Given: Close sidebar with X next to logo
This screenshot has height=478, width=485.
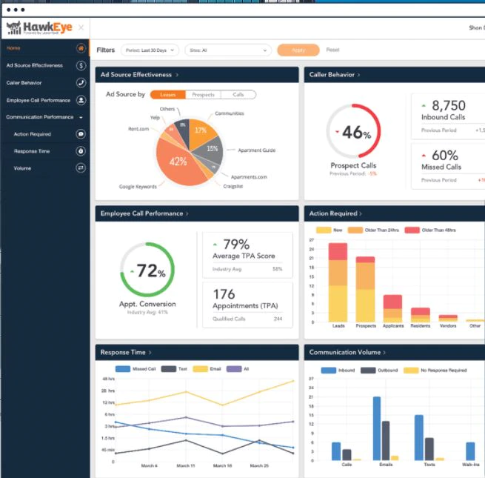Looking at the screenshot, I should [x=81, y=27].
